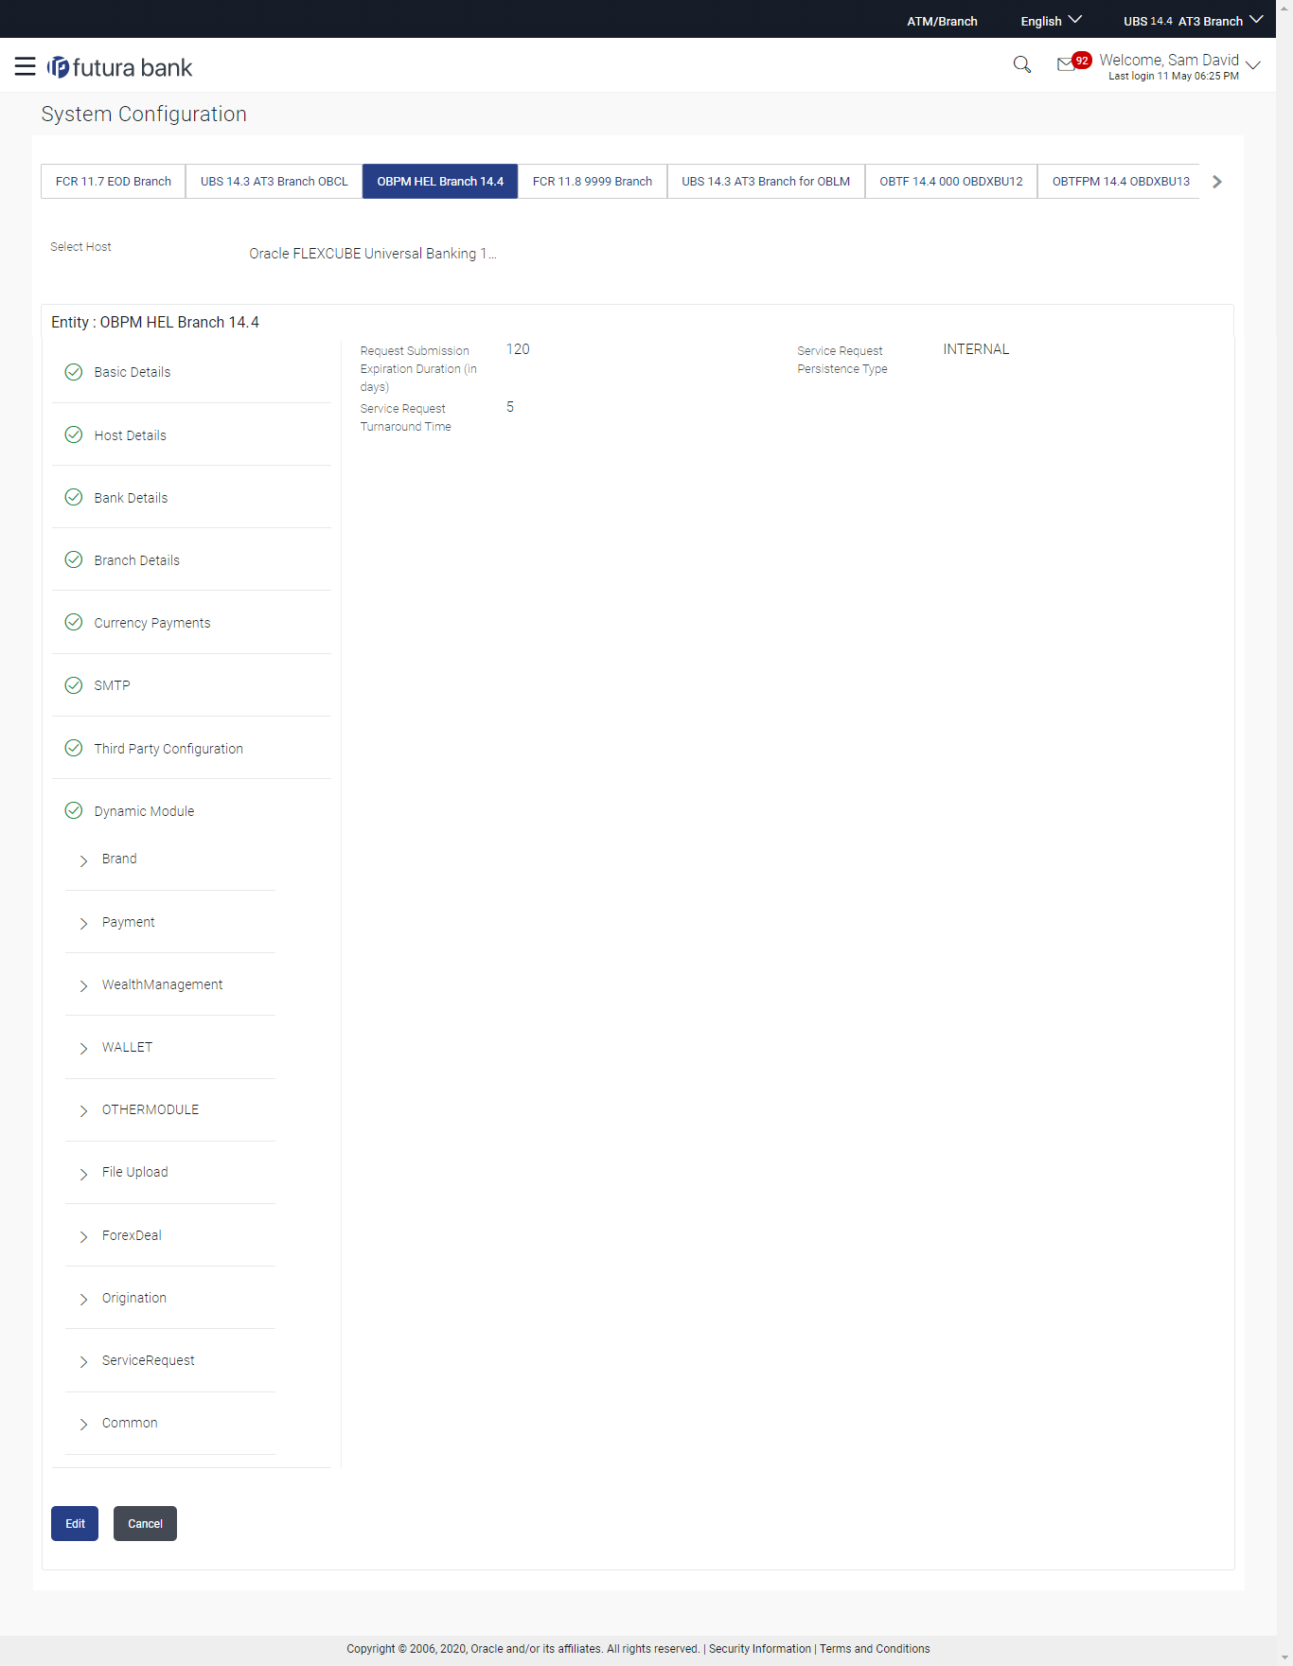Viewport: 1293px width, 1666px height.
Task: Switch to UBS 14.3 AT3 Branch OBCL tab
Action: [x=275, y=181]
